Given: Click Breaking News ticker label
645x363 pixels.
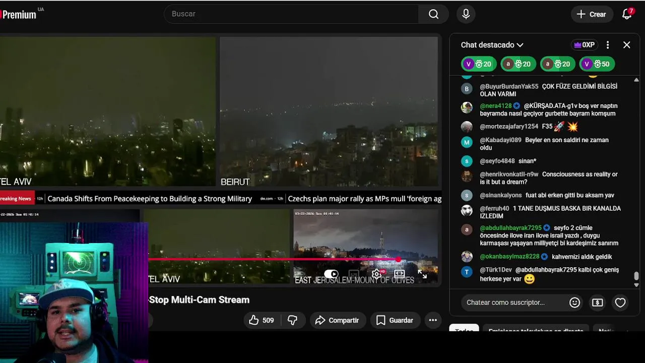Looking at the screenshot, I should pyautogui.click(x=16, y=199).
